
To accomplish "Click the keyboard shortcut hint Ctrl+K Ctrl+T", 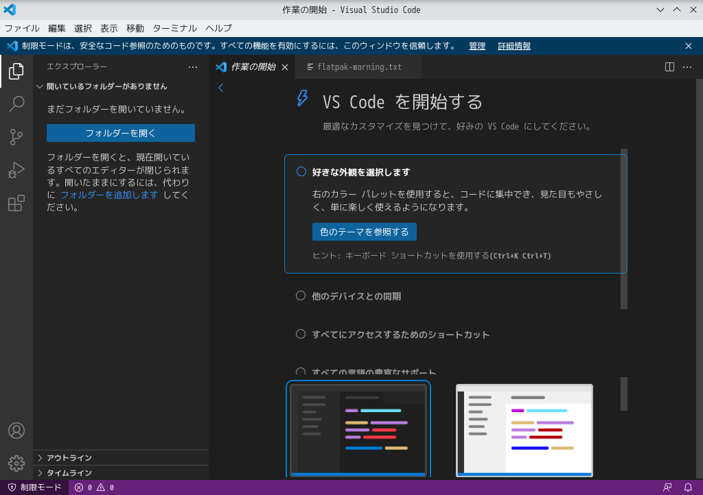I will click(x=520, y=256).
